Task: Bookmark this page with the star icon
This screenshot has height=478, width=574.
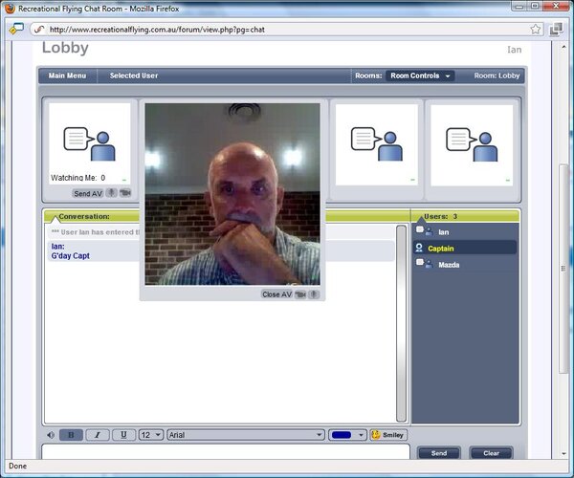Action: click(x=536, y=29)
